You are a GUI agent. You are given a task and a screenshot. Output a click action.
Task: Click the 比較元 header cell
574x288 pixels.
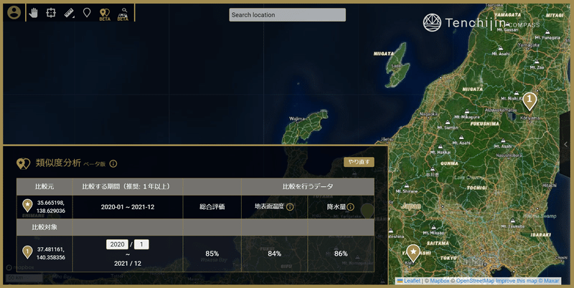pyautogui.click(x=44, y=186)
